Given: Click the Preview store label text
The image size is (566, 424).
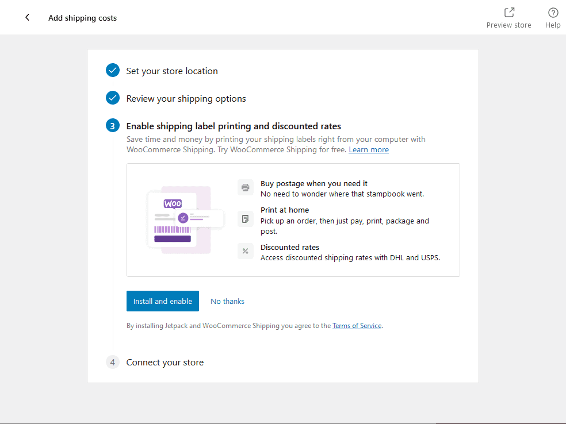Looking at the screenshot, I should pyautogui.click(x=508, y=25).
